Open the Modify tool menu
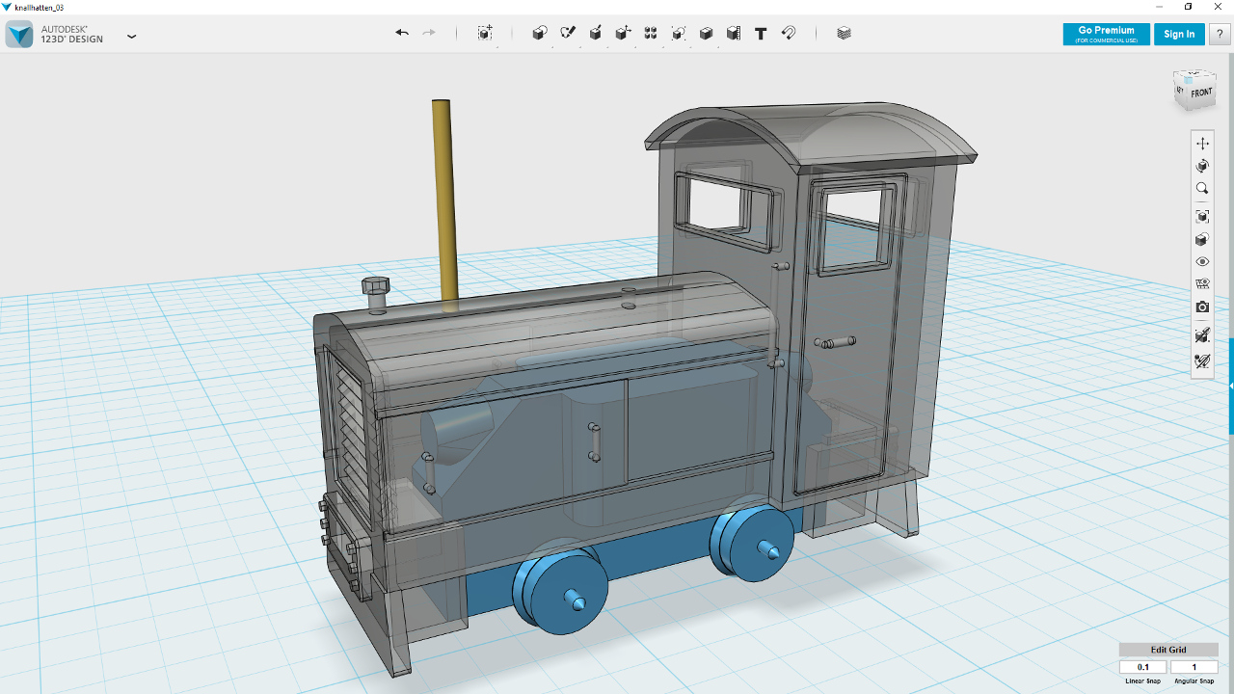 [624, 33]
